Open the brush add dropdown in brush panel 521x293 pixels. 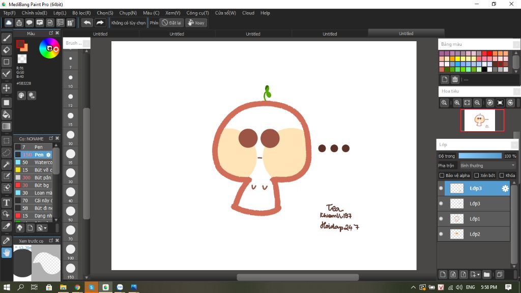tap(44, 228)
